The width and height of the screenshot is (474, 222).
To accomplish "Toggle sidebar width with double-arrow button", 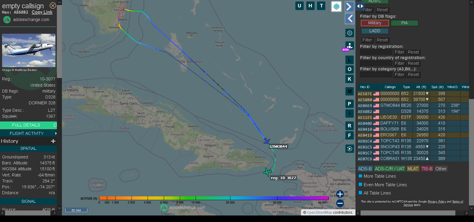I will 360,6.
